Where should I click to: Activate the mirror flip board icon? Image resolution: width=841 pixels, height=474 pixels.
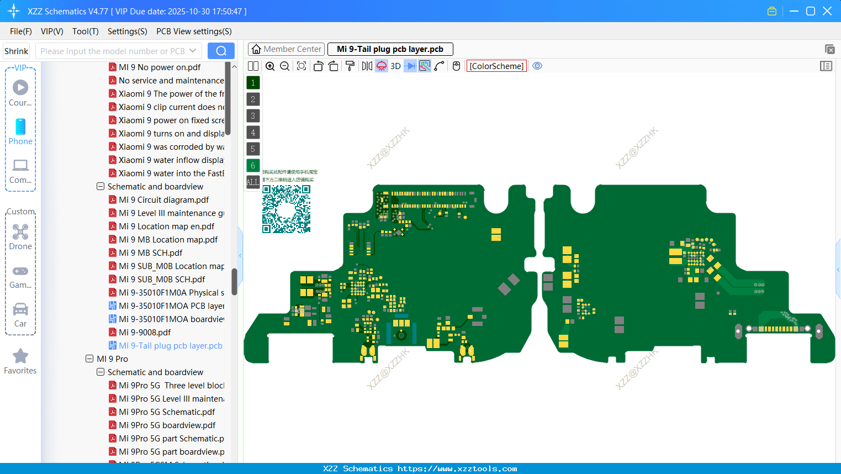[367, 66]
